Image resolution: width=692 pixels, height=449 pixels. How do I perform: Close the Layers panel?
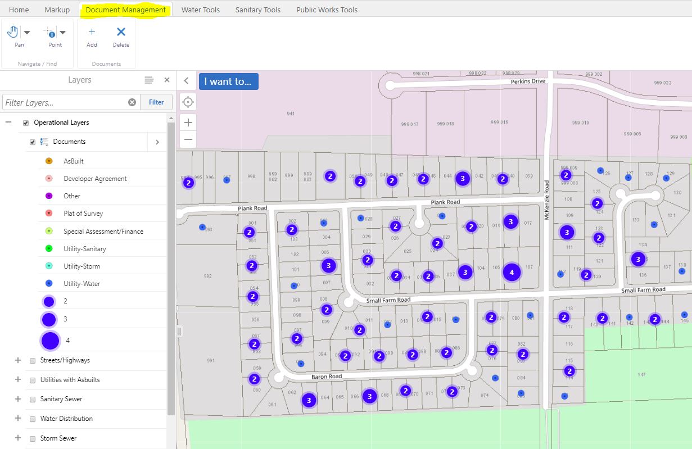pyautogui.click(x=167, y=80)
